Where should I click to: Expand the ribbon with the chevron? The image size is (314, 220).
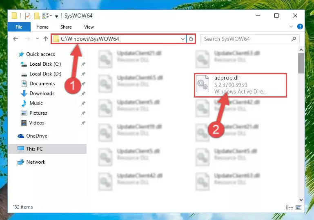pos(291,27)
